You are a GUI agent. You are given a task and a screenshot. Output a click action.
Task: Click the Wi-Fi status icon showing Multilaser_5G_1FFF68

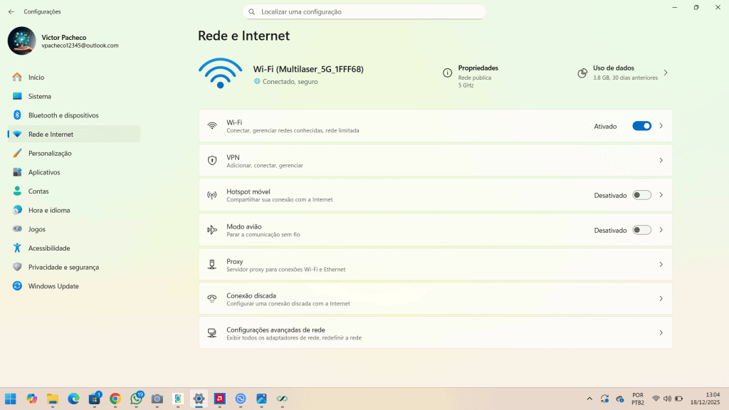(220, 73)
